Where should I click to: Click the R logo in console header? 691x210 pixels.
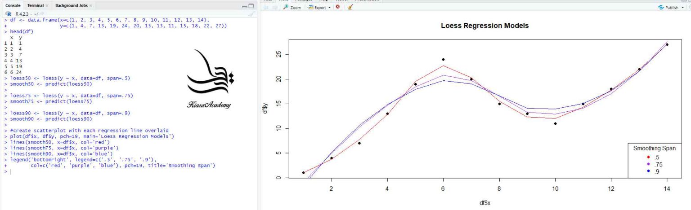pos(8,14)
